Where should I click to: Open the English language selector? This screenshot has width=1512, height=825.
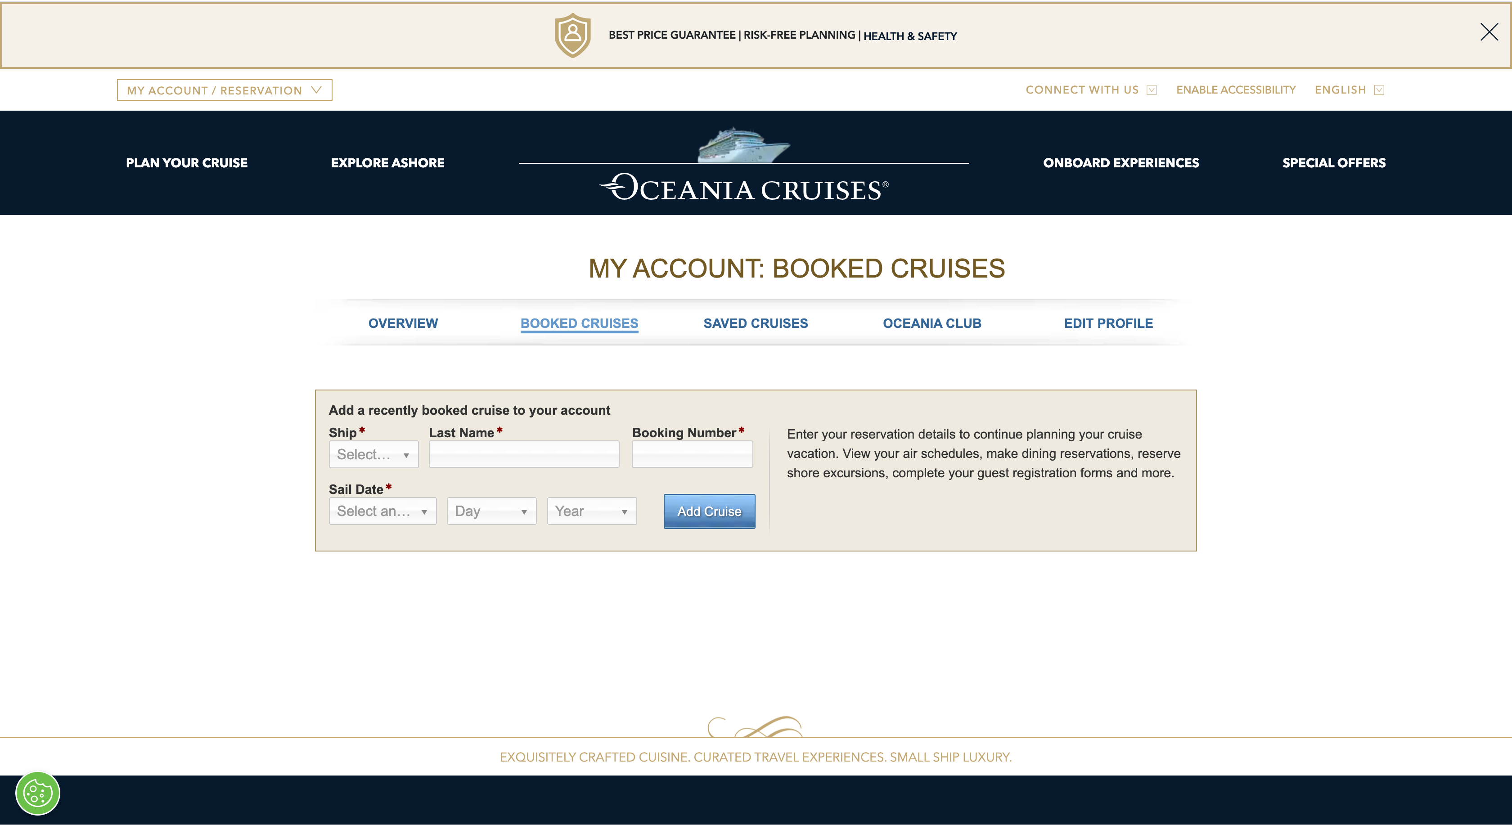point(1349,90)
